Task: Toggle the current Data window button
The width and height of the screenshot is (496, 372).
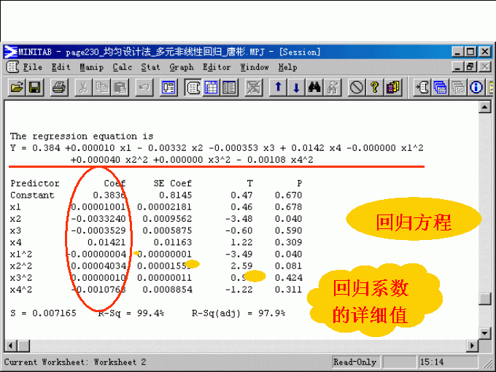Action: click(212, 88)
